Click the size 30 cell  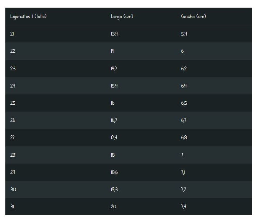point(13,190)
